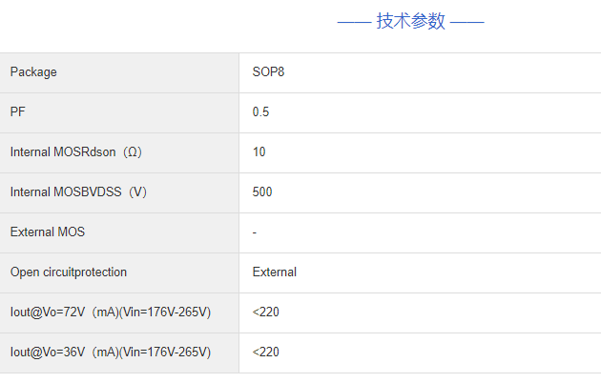Click Internal MOSBVDSS (V) label
601x383 pixels.
click(78, 192)
